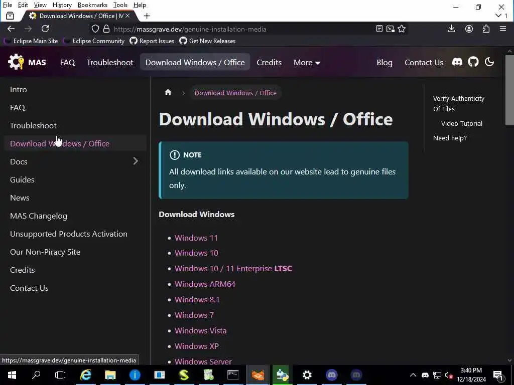Click the site security padlock icon
Viewport: 514px width, 385px height.
pos(106,29)
